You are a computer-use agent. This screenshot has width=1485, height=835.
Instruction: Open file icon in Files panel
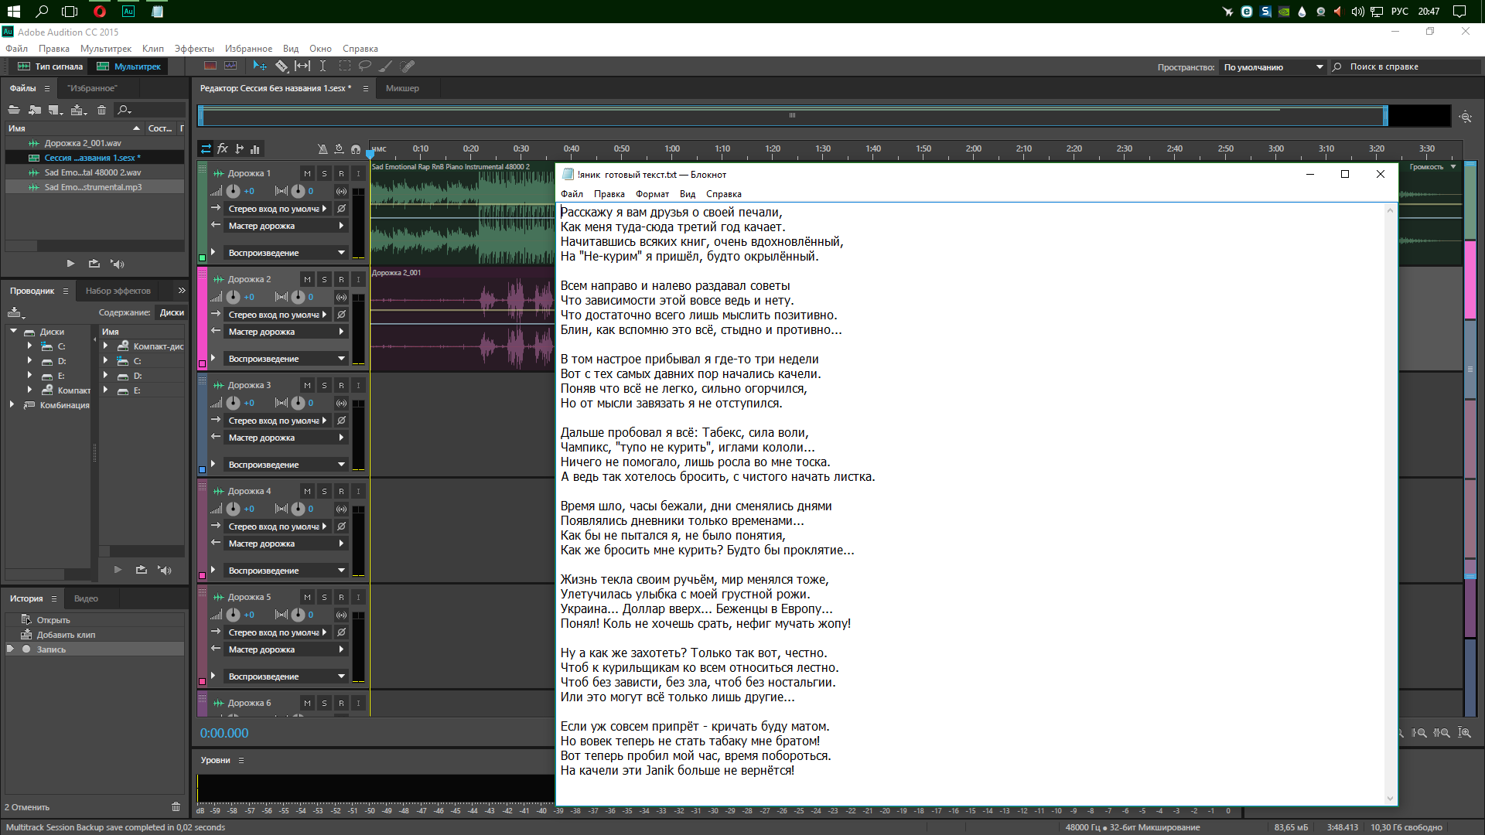[x=14, y=110]
